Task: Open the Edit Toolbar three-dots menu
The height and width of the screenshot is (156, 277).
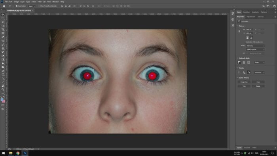Action: pos(3,93)
